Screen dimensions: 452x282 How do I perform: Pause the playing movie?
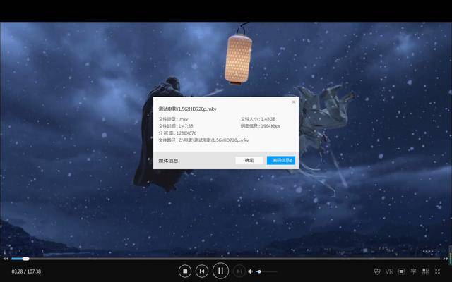[220, 271]
